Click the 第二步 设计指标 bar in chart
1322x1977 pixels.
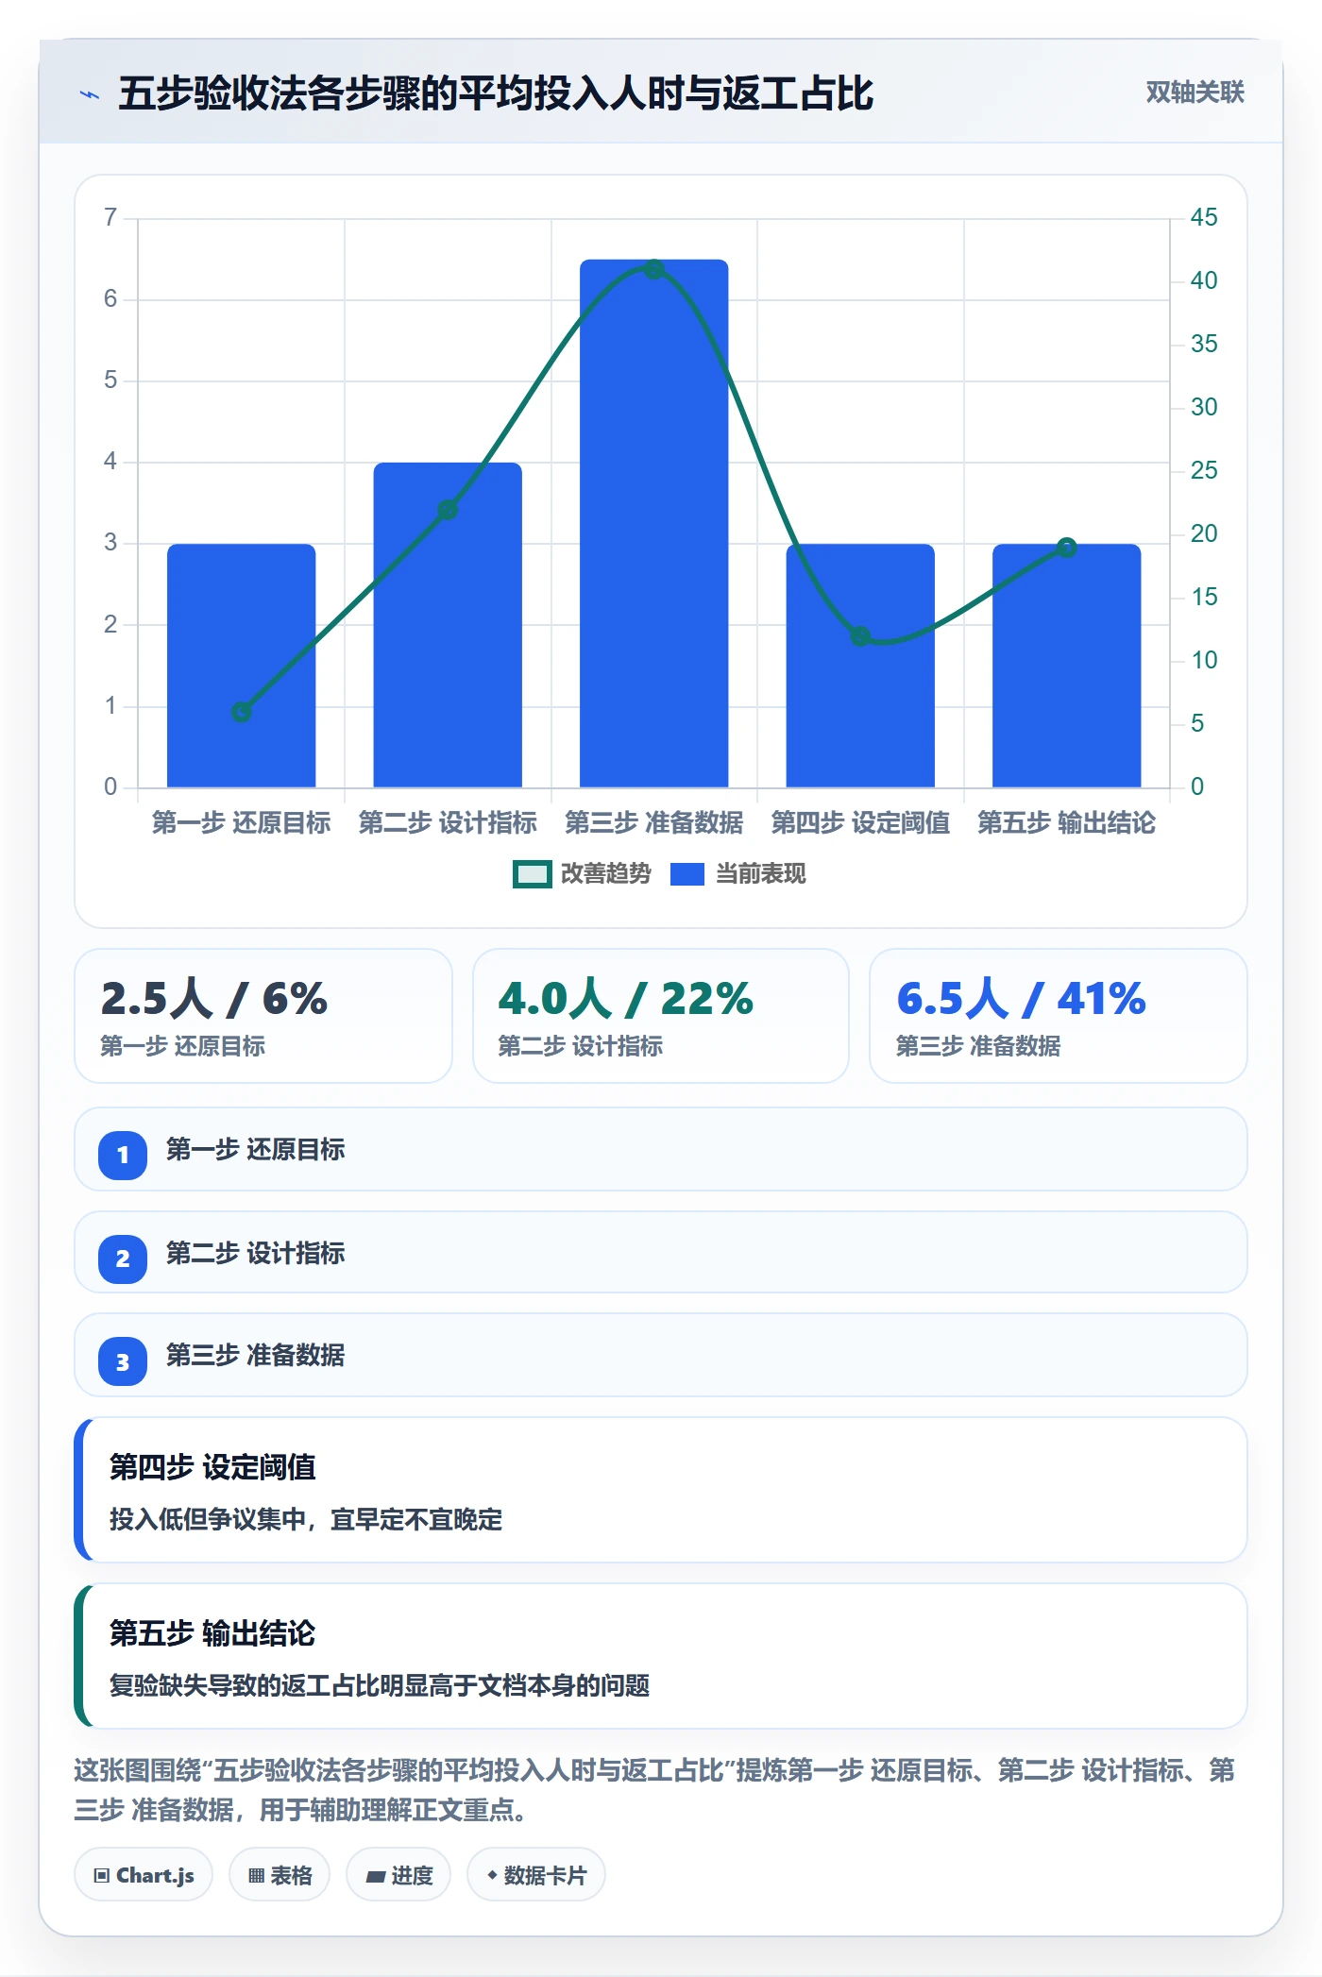[x=448, y=625]
